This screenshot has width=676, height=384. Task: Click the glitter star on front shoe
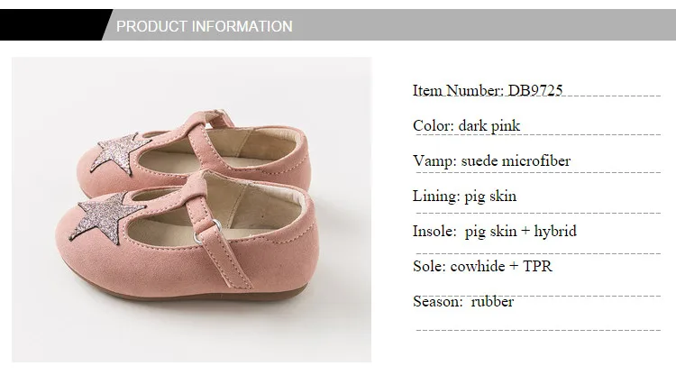click(x=107, y=218)
